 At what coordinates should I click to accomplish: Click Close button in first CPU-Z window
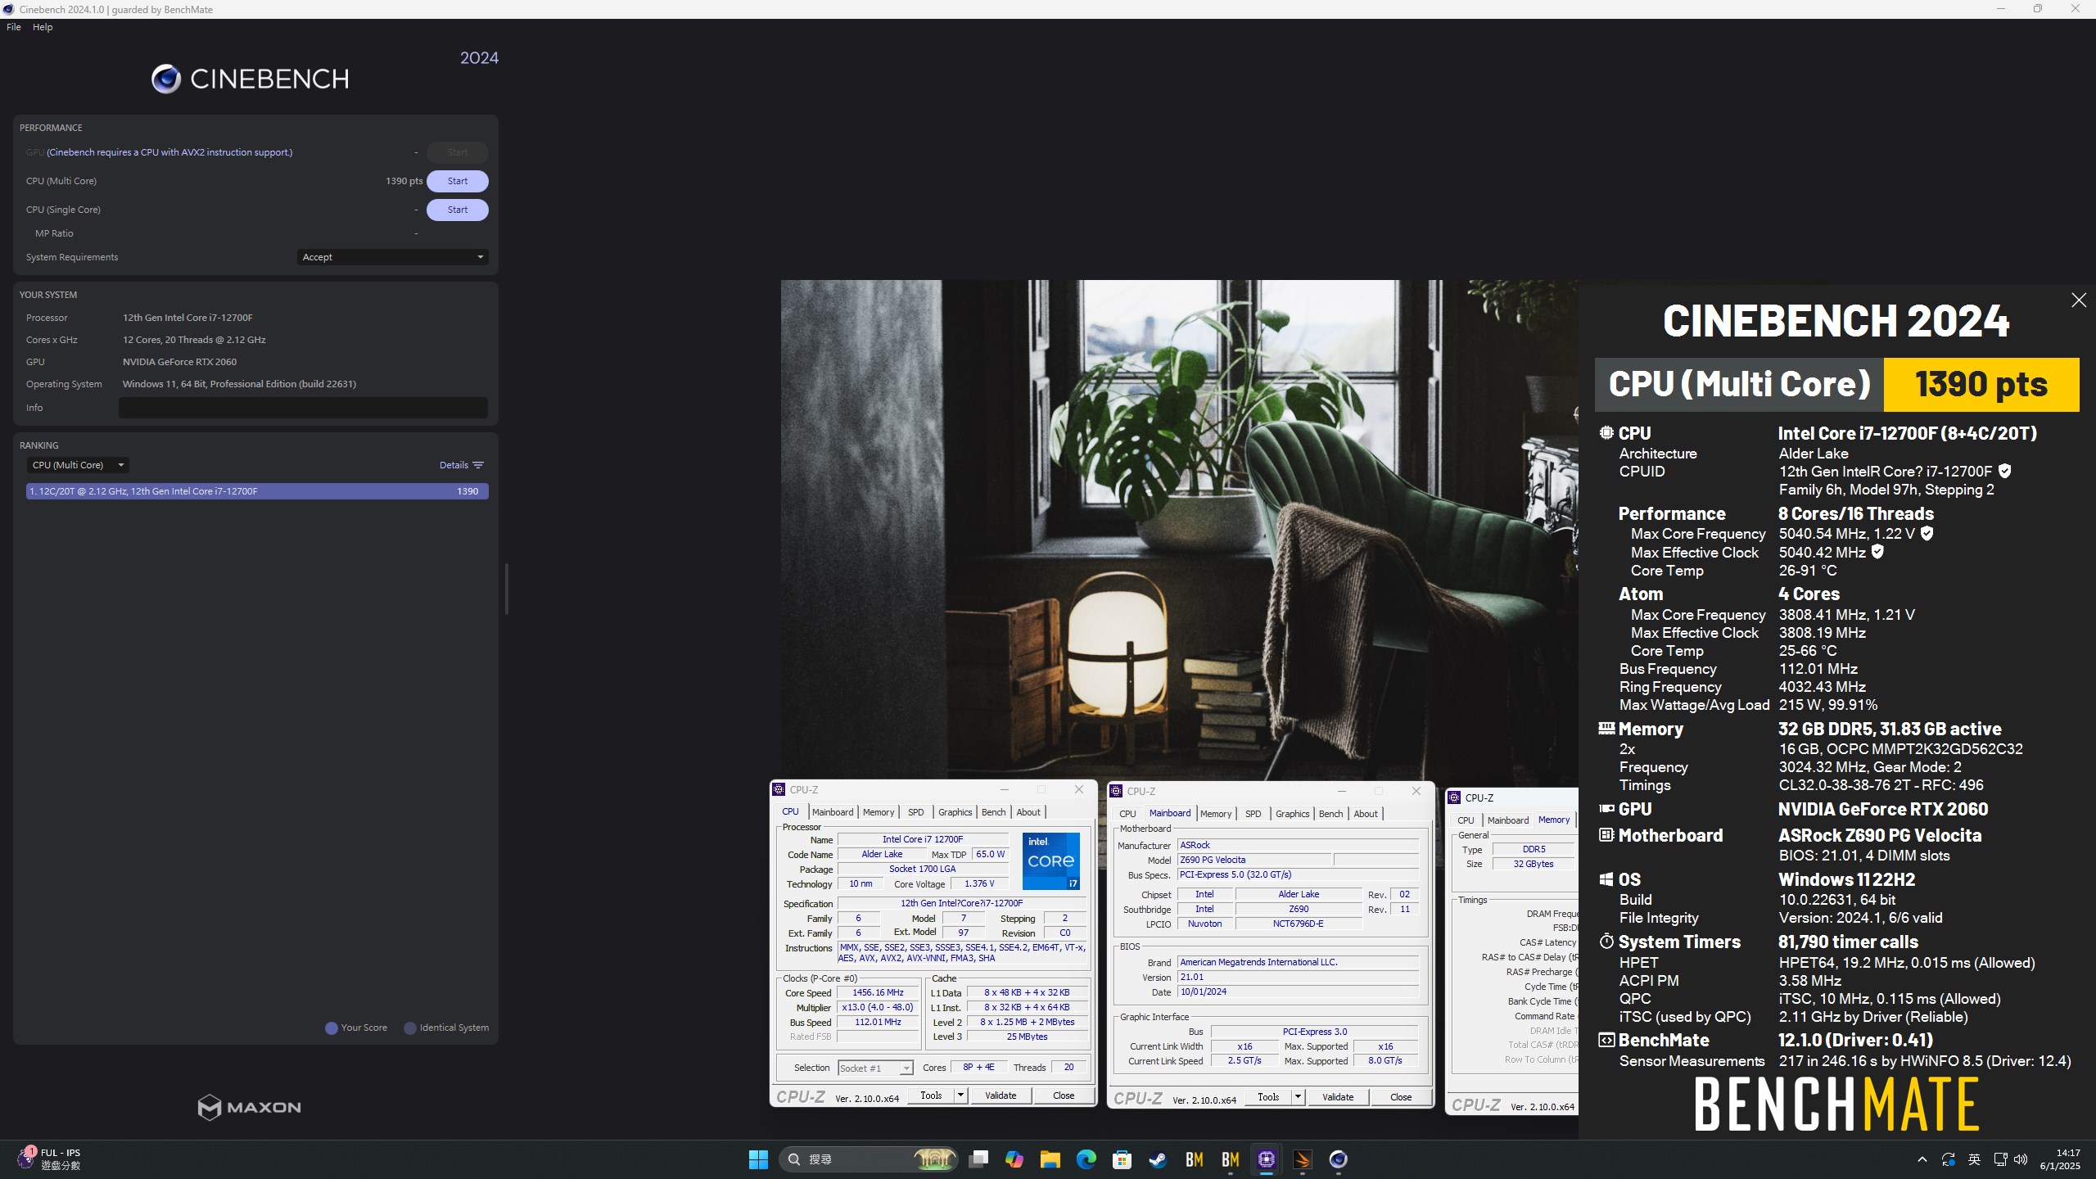[1063, 1095]
